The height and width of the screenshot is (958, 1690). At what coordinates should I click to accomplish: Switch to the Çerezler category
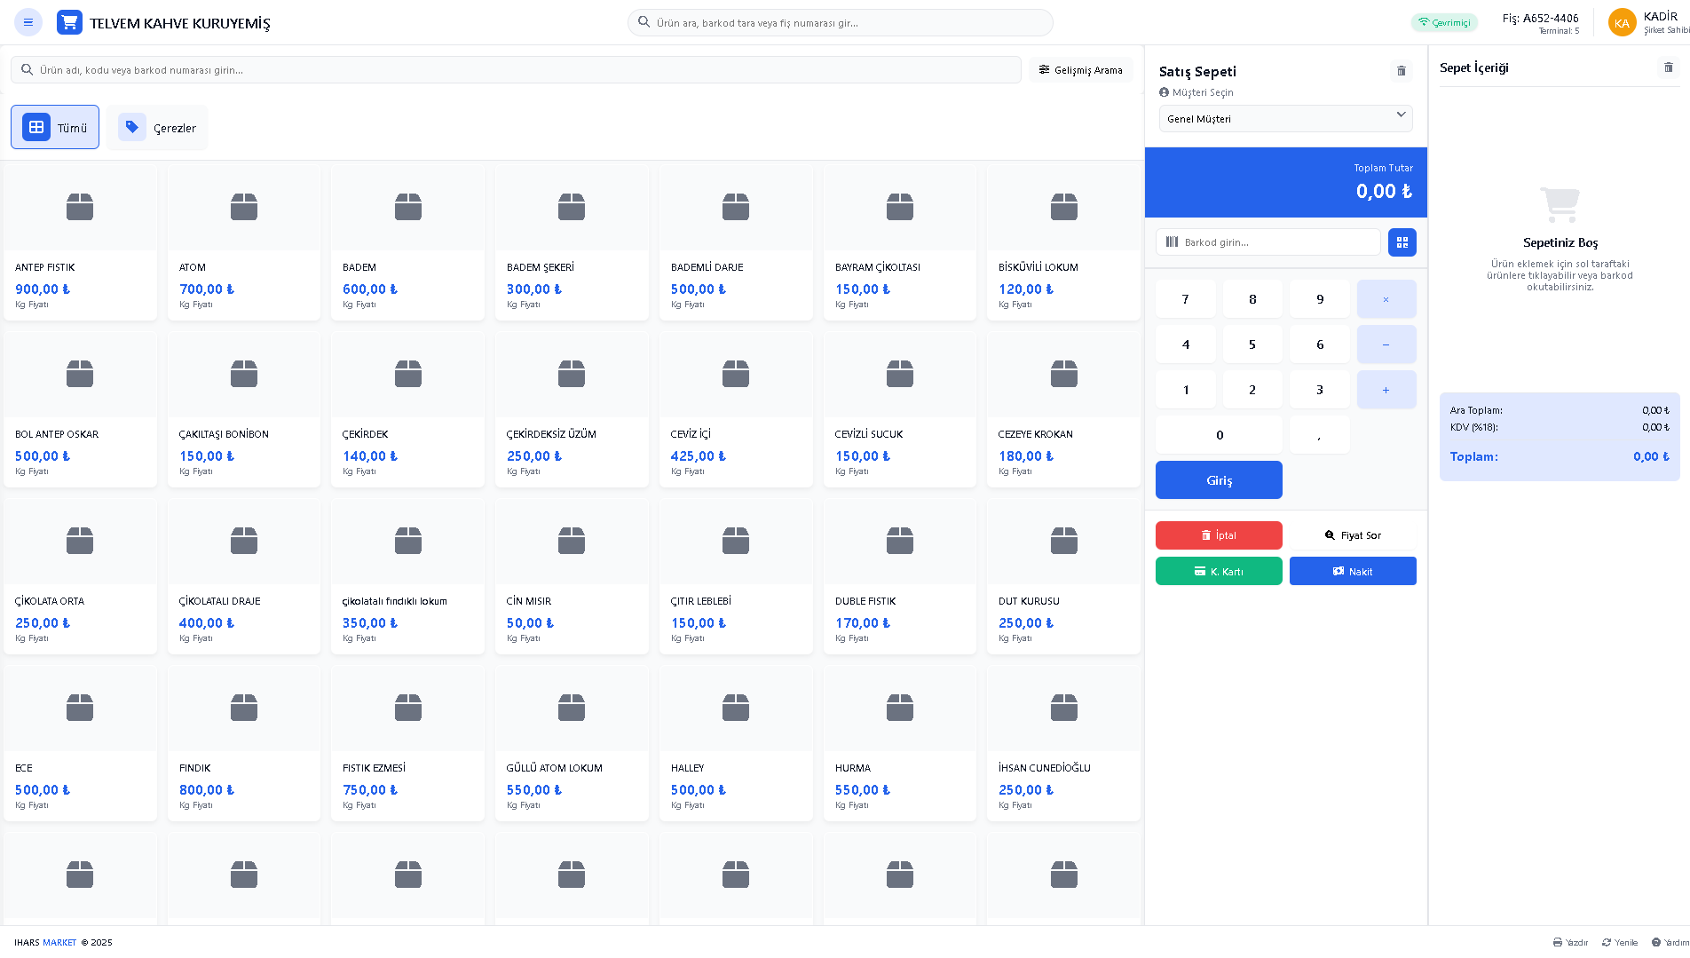(157, 128)
